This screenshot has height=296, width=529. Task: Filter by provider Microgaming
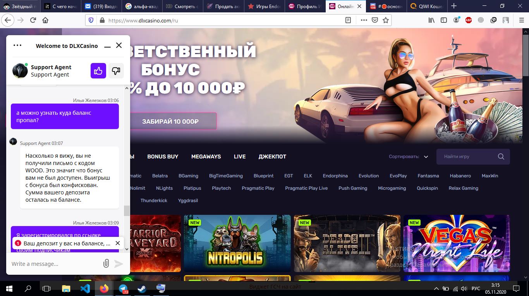pos(392,188)
